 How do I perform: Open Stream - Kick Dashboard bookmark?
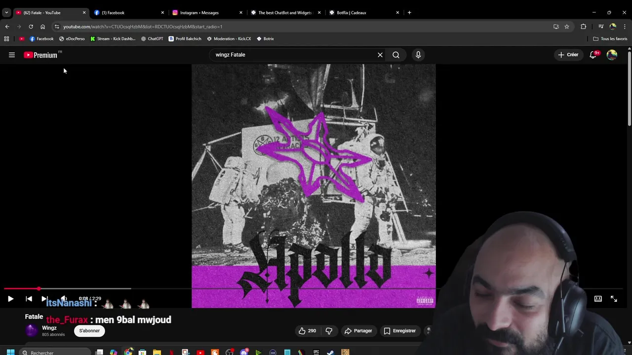[113, 38]
